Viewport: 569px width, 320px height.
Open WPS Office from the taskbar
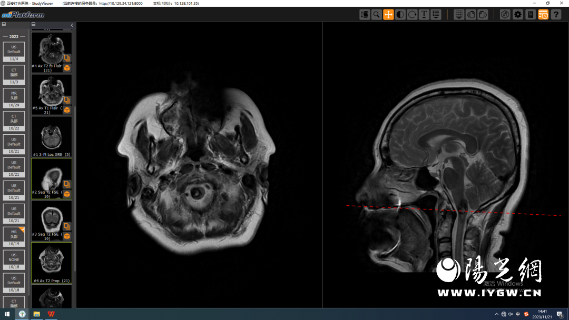coord(51,314)
